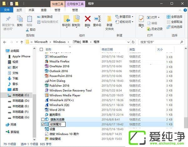
Task: Click Select none (全部取消)
Action: pos(175,22)
